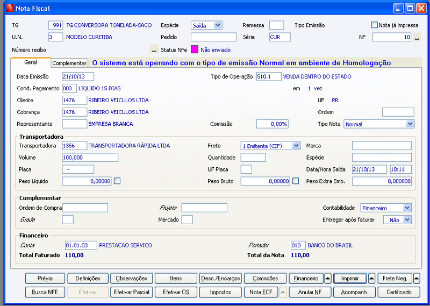
Task: Click the disabled arrow next to Nota ECF
Action: [283, 292]
